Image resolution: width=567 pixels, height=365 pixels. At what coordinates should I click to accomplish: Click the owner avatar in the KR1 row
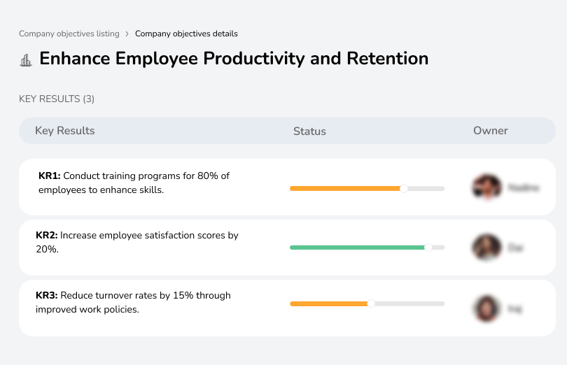tap(486, 187)
